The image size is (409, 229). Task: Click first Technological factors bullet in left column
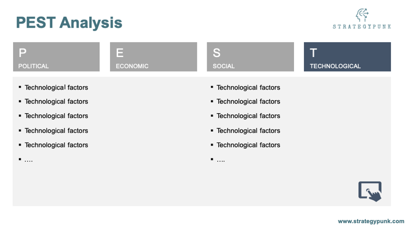click(56, 87)
